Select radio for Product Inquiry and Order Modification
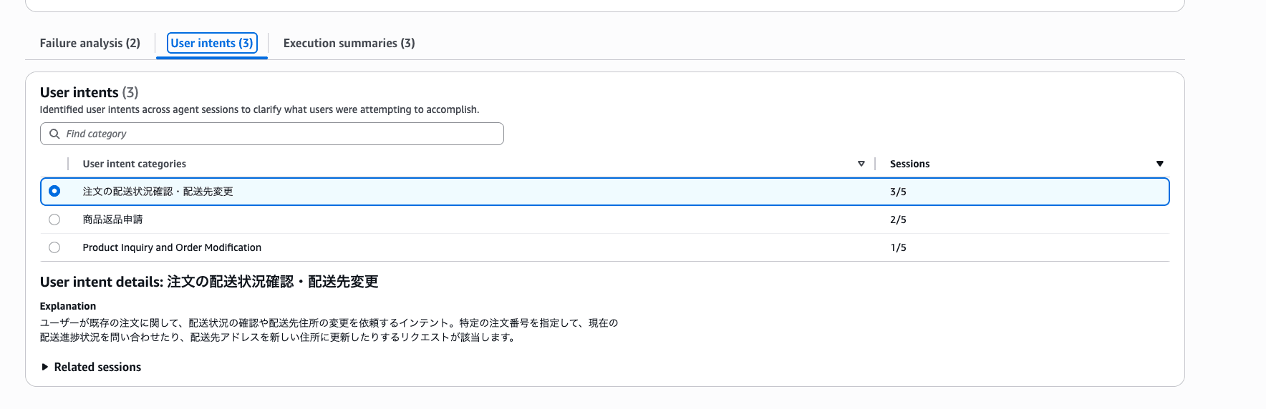This screenshot has height=409, width=1266. (x=54, y=247)
